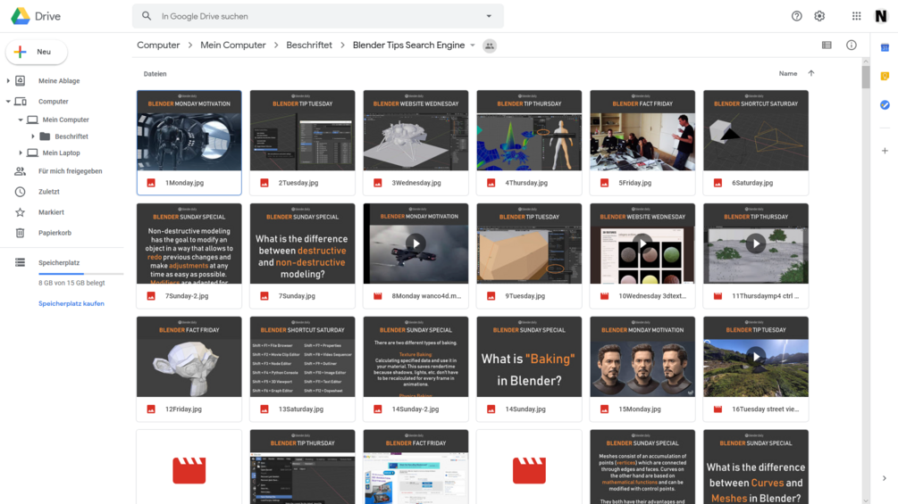Screen dimensions: 898x504
Task: Play the 11Thursday video thumbnail
Action: click(x=756, y=244)
